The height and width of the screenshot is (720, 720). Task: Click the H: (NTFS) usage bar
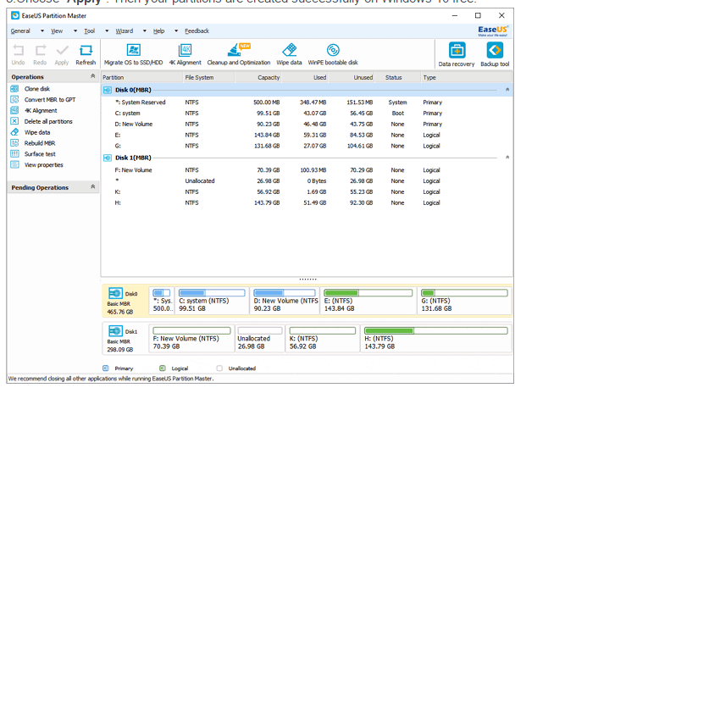(435, 330)
